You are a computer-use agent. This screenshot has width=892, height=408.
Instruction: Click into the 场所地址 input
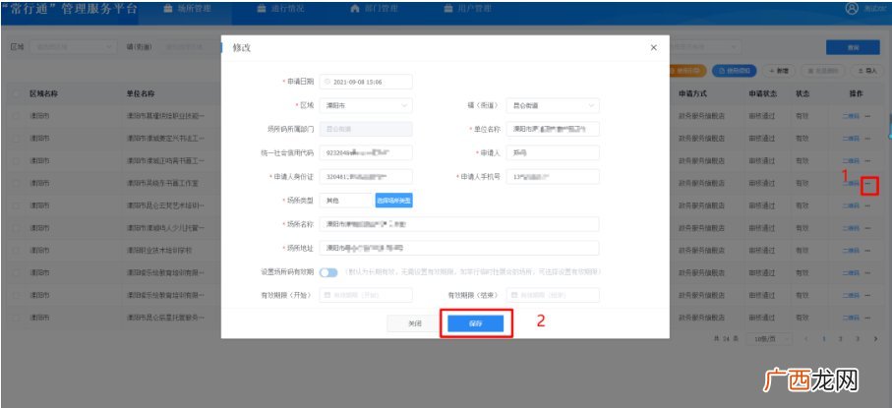[459, 248]
